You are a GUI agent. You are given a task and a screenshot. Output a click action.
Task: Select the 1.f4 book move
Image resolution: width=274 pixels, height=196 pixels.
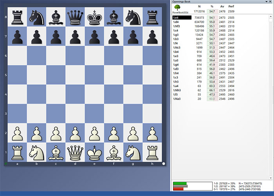175,43
